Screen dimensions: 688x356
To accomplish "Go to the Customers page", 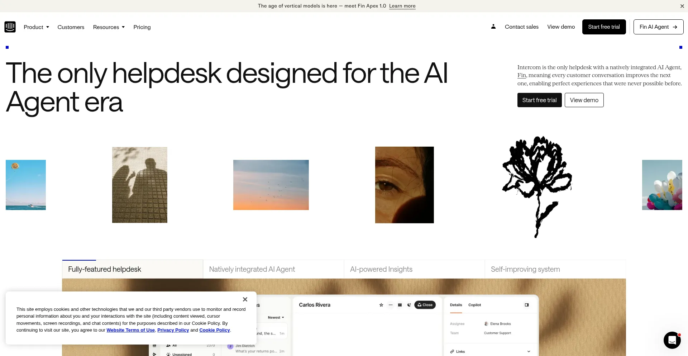I will click(x=71, y=27).
